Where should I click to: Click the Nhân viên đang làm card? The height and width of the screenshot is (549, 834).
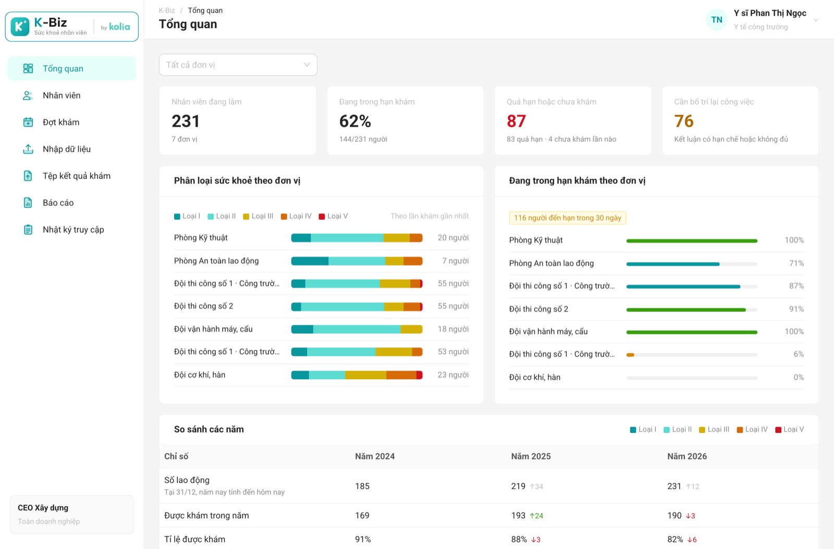coord(238,121)
